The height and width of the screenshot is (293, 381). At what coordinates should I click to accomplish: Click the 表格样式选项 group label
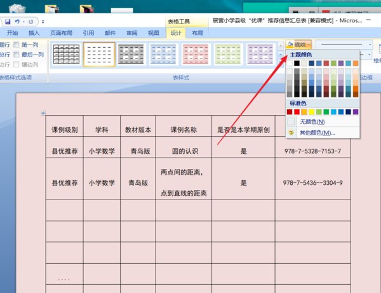[x=16, y=78]
